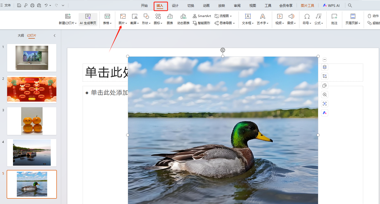Screen dimensions: 380x204
Task: Open the crop tool on the floating toolbar
Action: pyautogui.click(x=324, y=76)
